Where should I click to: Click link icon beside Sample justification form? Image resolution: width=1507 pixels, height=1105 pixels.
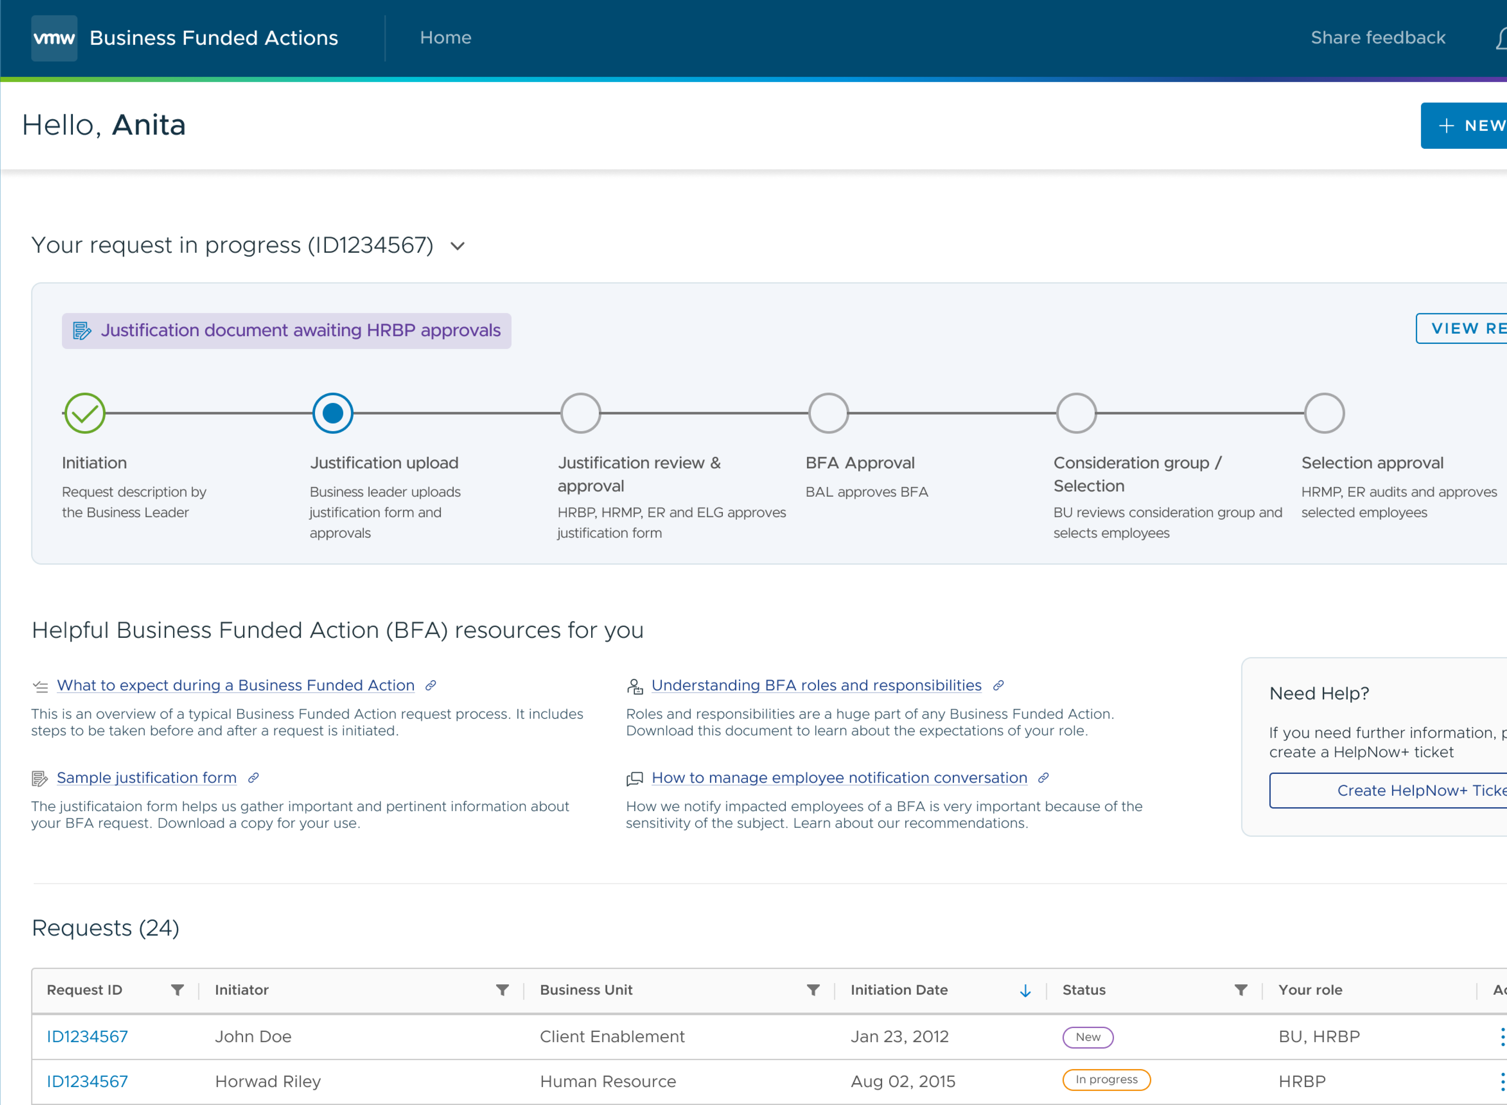254,778
